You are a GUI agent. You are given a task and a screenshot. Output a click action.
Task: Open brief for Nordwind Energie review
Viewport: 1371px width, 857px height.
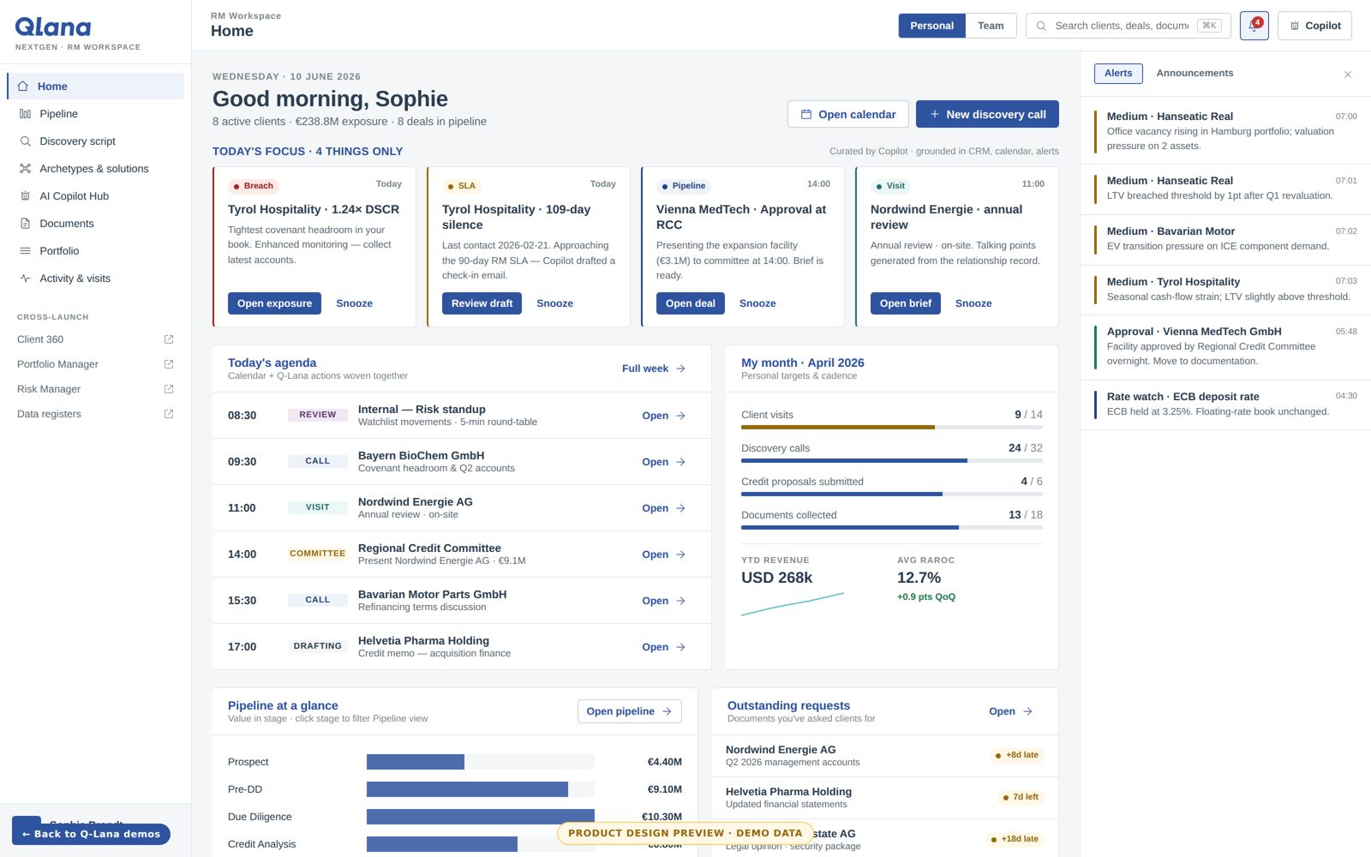[x=906, y=303]
